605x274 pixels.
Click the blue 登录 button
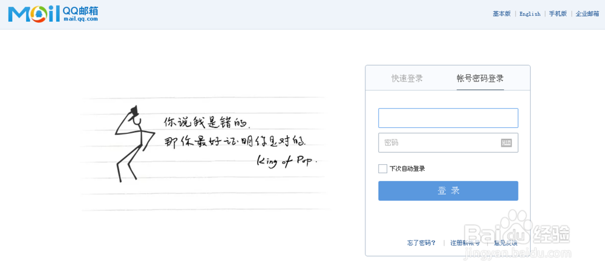(x=448, y=191)
